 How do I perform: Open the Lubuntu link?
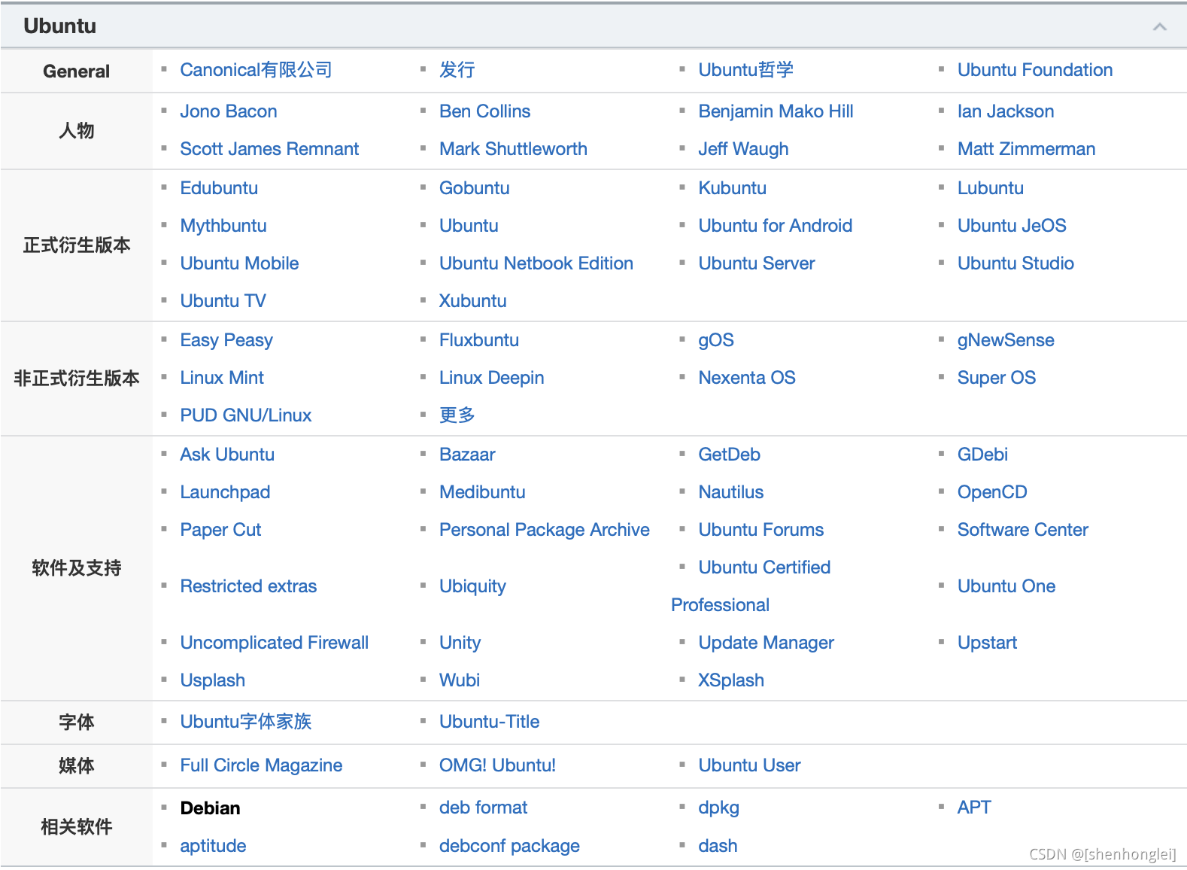point(991,188)
